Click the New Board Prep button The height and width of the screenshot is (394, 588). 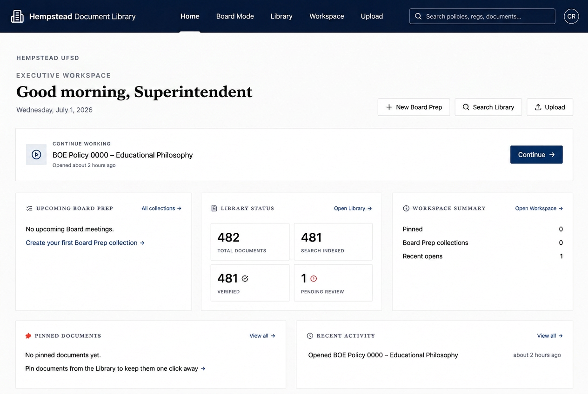(414, 107)
